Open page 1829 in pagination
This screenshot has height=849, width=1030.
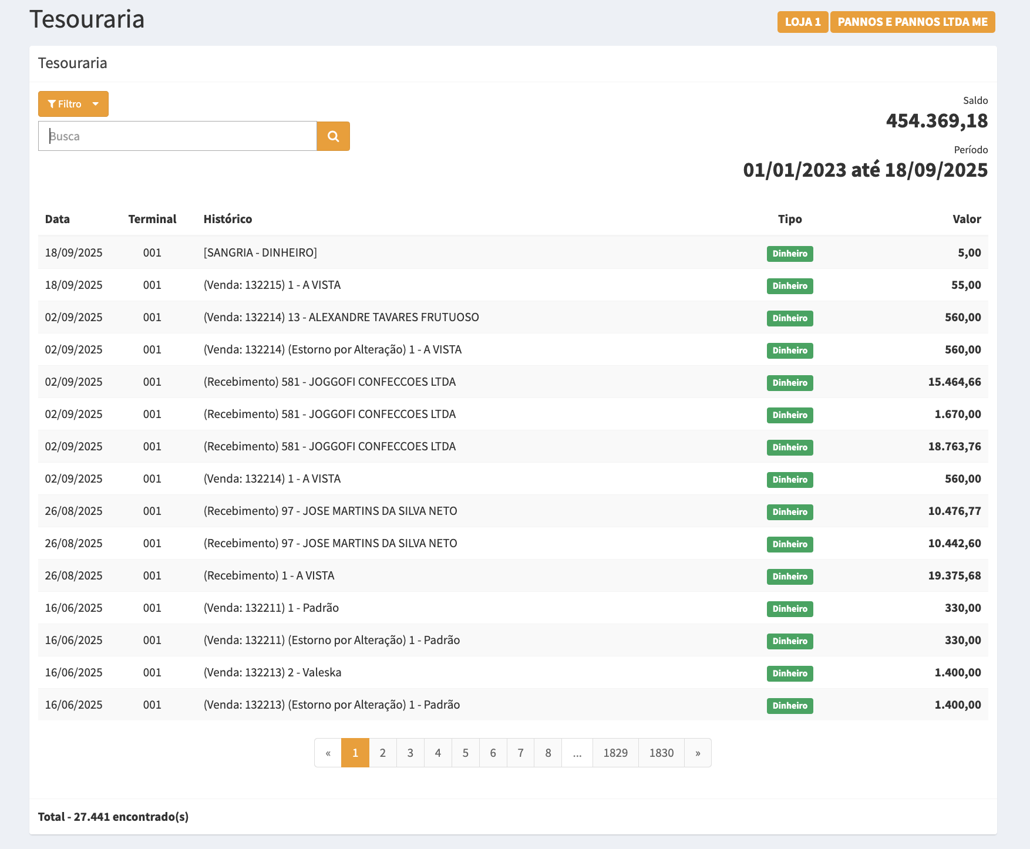point(615,753)
